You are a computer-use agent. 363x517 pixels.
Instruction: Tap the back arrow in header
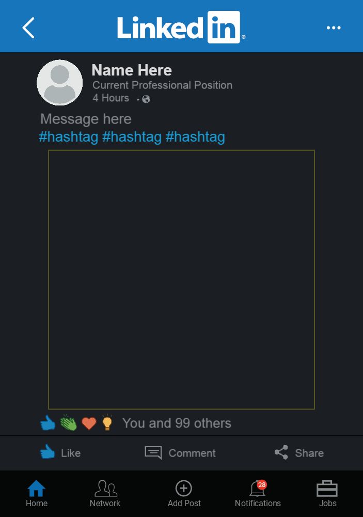(x=29, y=27)
